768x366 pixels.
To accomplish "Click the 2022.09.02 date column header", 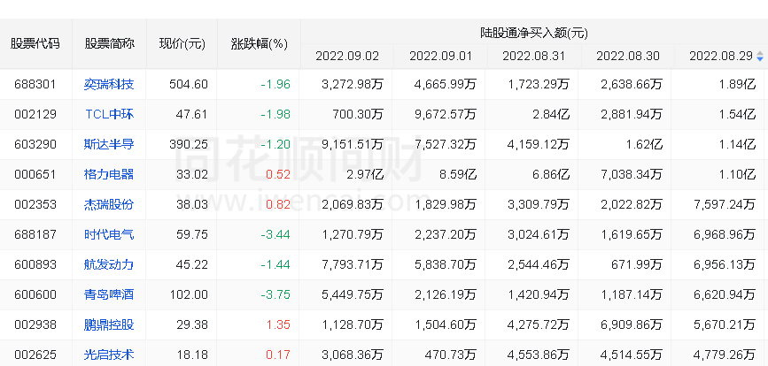I will point(346,56).
